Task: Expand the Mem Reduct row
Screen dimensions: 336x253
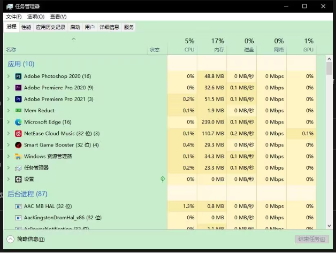Action: (9, 111)
